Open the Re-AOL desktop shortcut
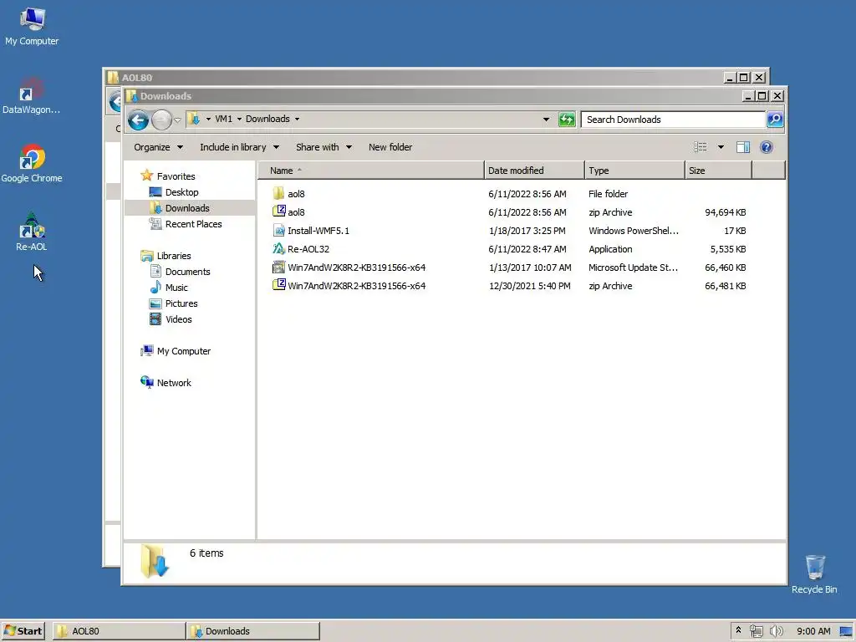 click(31, 232)
